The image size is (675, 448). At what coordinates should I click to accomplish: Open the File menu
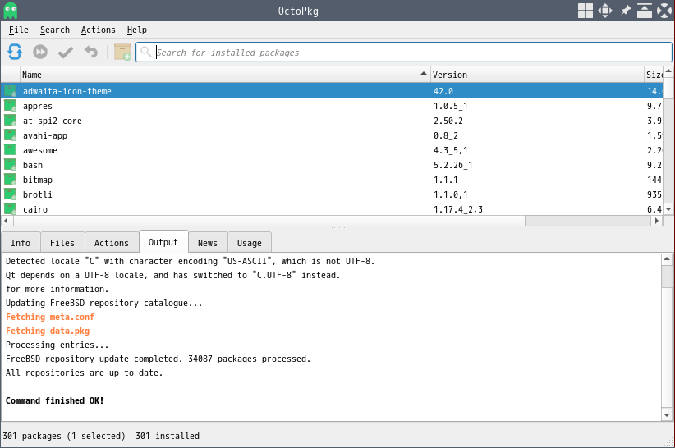[x=19, y=30]
